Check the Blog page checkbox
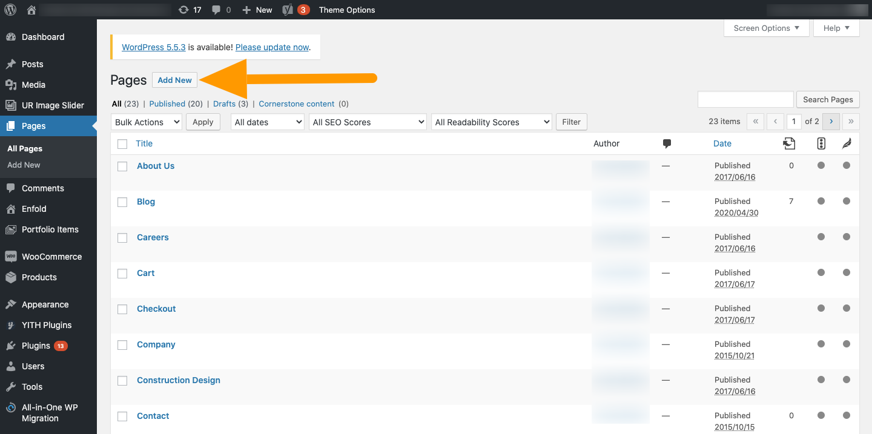872x434 pixels. (122, 202)
